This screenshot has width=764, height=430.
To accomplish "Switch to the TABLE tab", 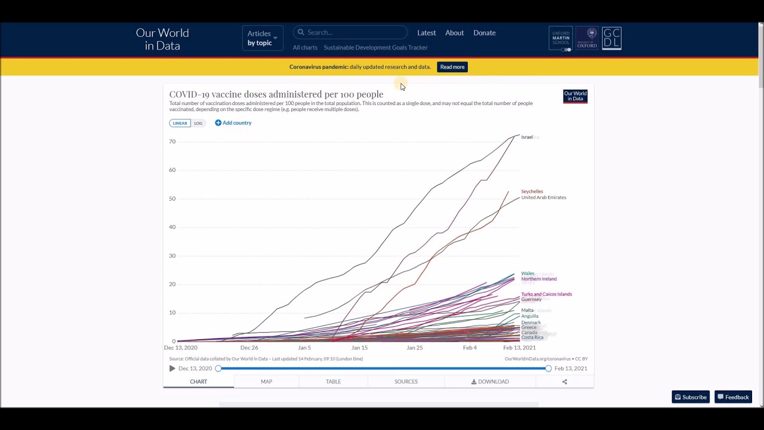I will click(x=333, y=382).
